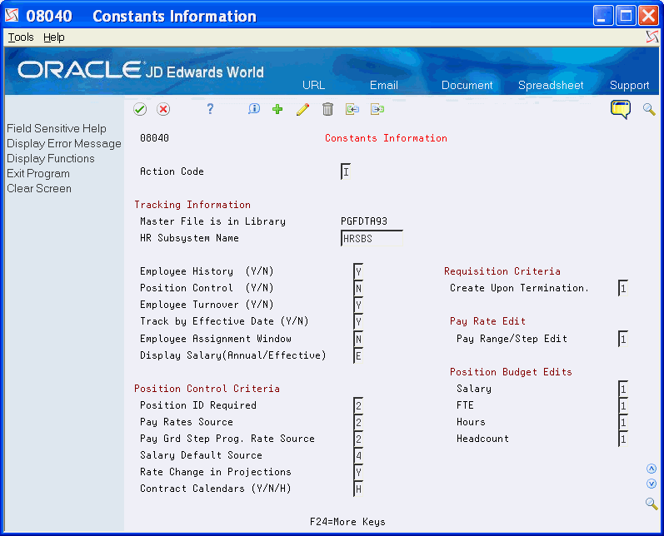Viewport: 664px width, 536px height.
Task: Click the Pay Range/Step Edit field
Action: (623, 339)
